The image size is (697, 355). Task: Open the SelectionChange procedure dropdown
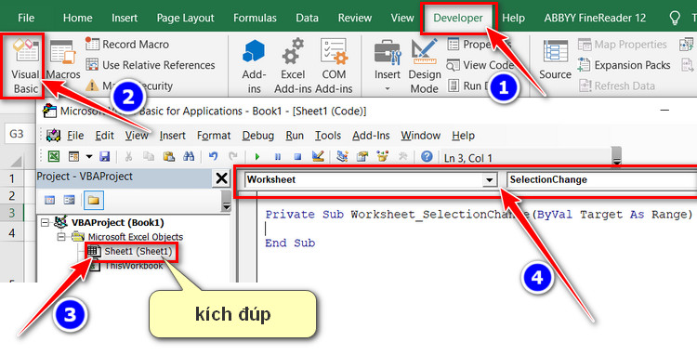click(x=601, y=179)
